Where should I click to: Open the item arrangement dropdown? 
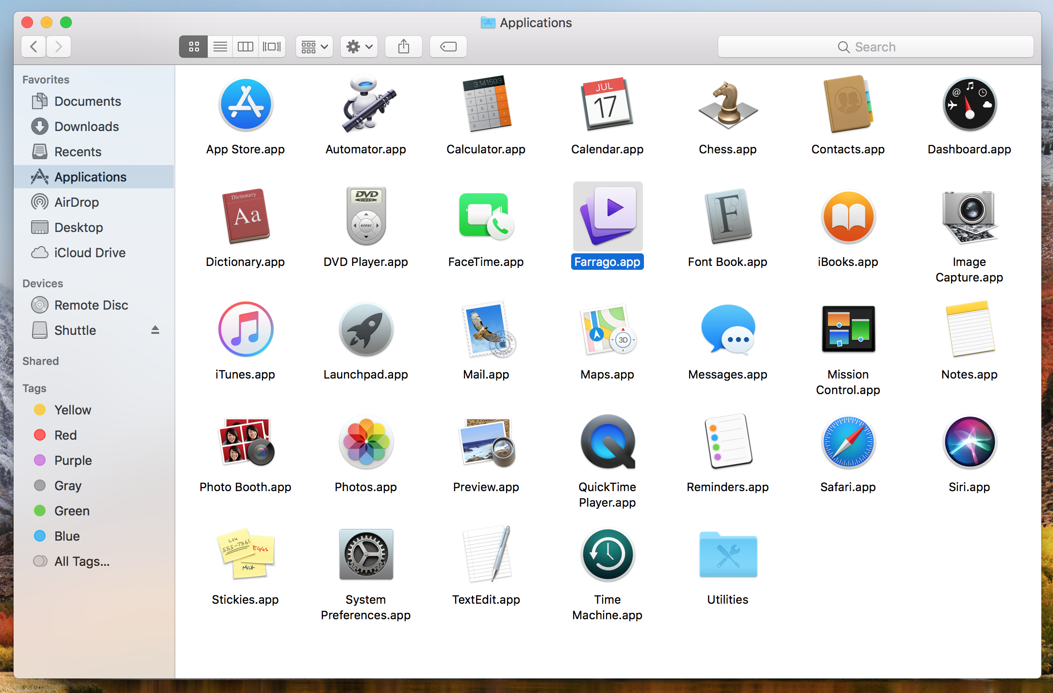(314, 47)
